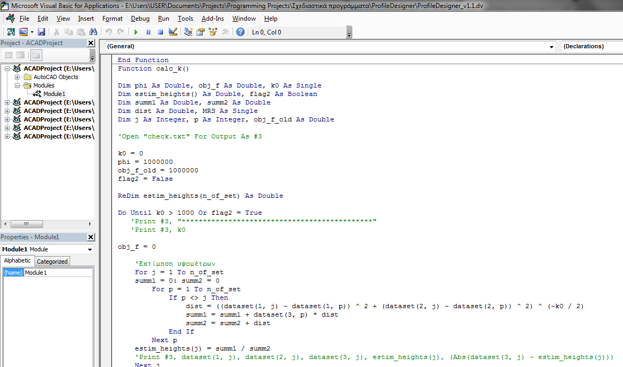Switch to the Categorized properties tab
Viewport: 623px width, 367px height.
[x=52, y=261]
